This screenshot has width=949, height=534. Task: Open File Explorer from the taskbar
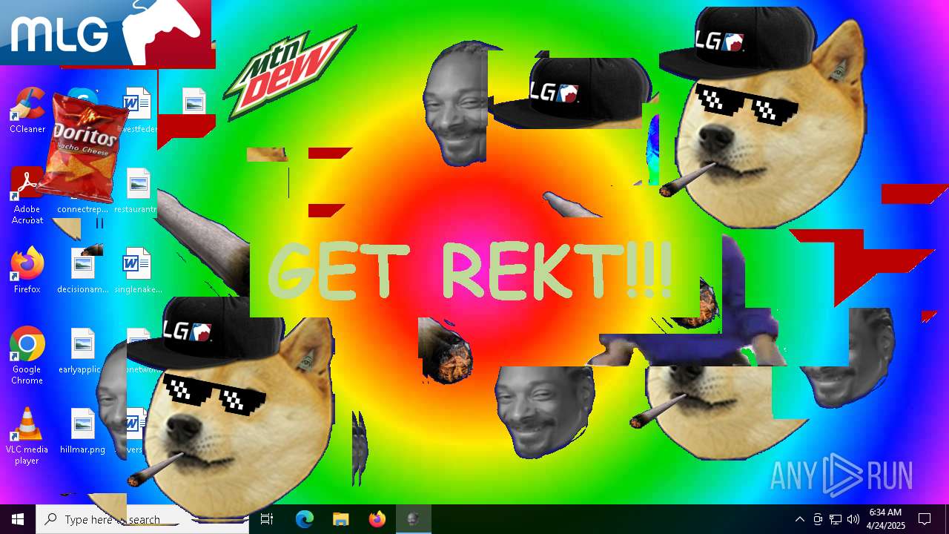(x=340, y=519)
